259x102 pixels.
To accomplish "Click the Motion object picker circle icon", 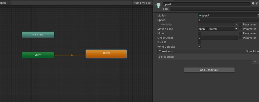I will (258, 15).
